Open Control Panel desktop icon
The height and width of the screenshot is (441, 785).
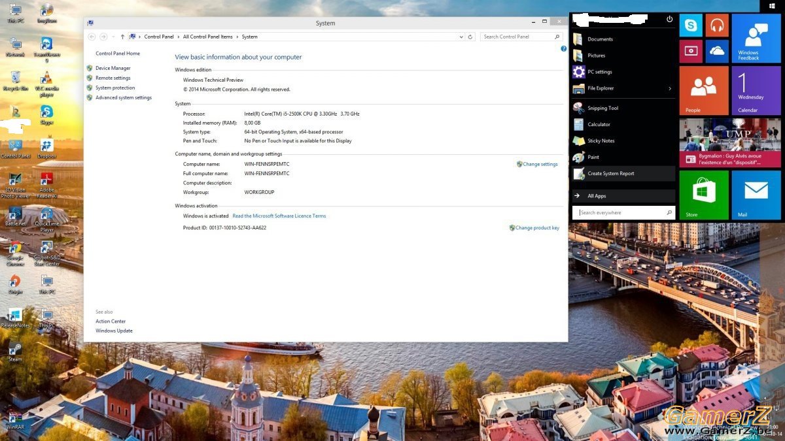pyautogui.click(x=15, y=148)
